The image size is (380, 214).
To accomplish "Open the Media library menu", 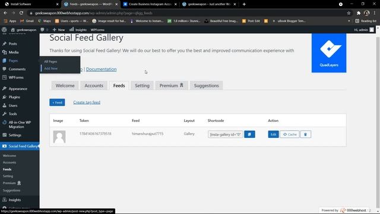I will [13, 52].
